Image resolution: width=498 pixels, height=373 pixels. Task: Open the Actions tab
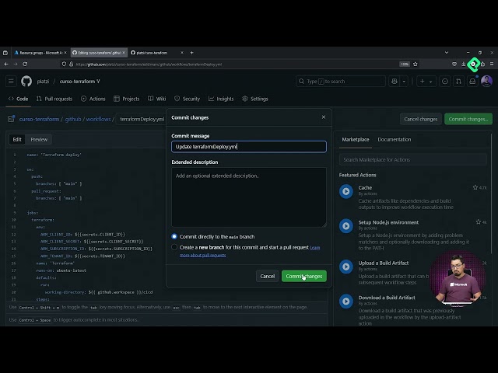93,99
